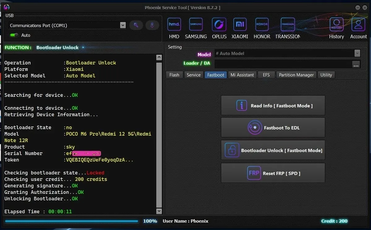Image resolution: width=371 pixels, height=230 pixels.
Task: Click the FRP icon on Reset FRP
Action: [x=254, y=173]
